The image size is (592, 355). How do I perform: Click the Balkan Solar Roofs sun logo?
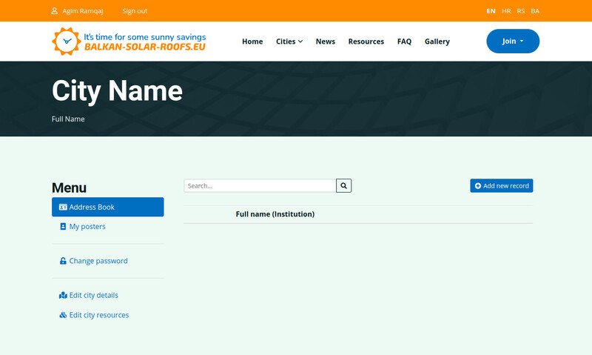pos(66,42)
